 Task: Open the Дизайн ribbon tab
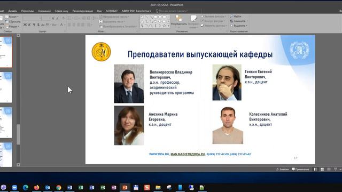[13, 11]
